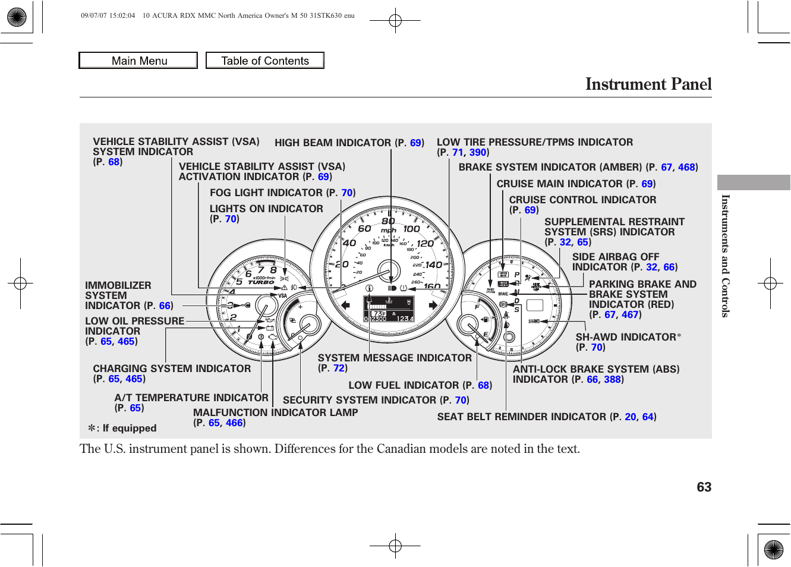The width and height of the screenshot is (791, 567).
Task: Open page 467 link for Parking Brake Indicator
Action: click(x=630, y=314)
